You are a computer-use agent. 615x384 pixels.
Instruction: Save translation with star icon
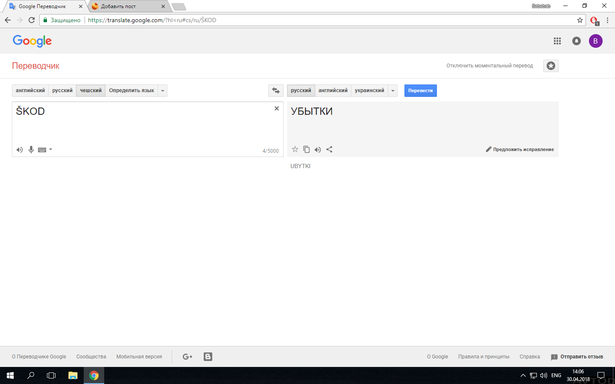pyautogui.click(x=295, y=149)
